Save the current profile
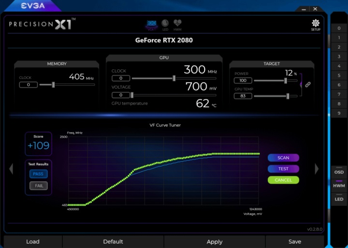348x248 pixels. (x=295, y=242)
